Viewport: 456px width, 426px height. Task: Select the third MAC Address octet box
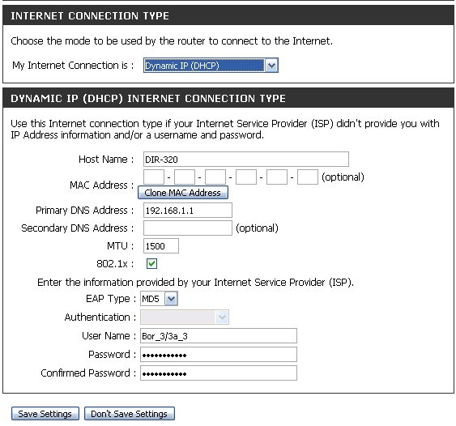[215, 177]
